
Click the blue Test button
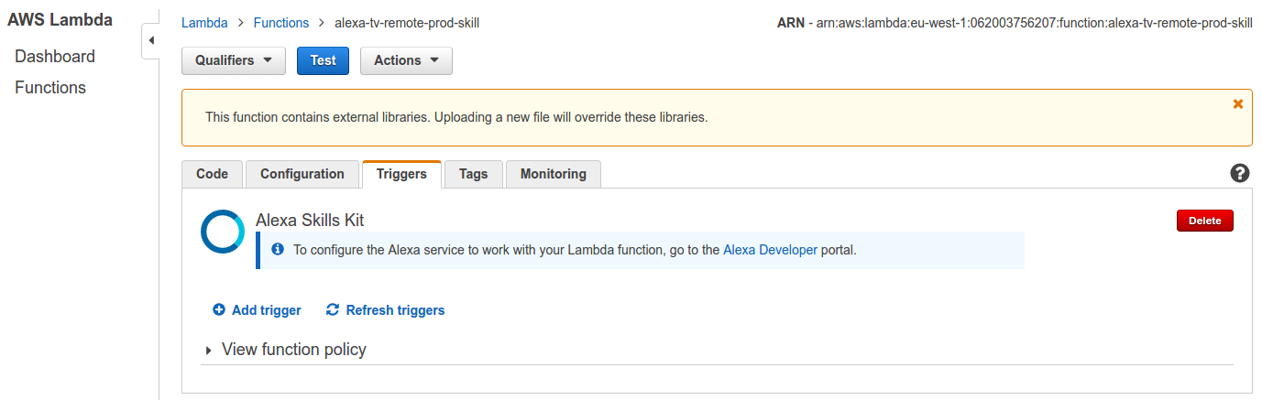[x=324, y=60]
